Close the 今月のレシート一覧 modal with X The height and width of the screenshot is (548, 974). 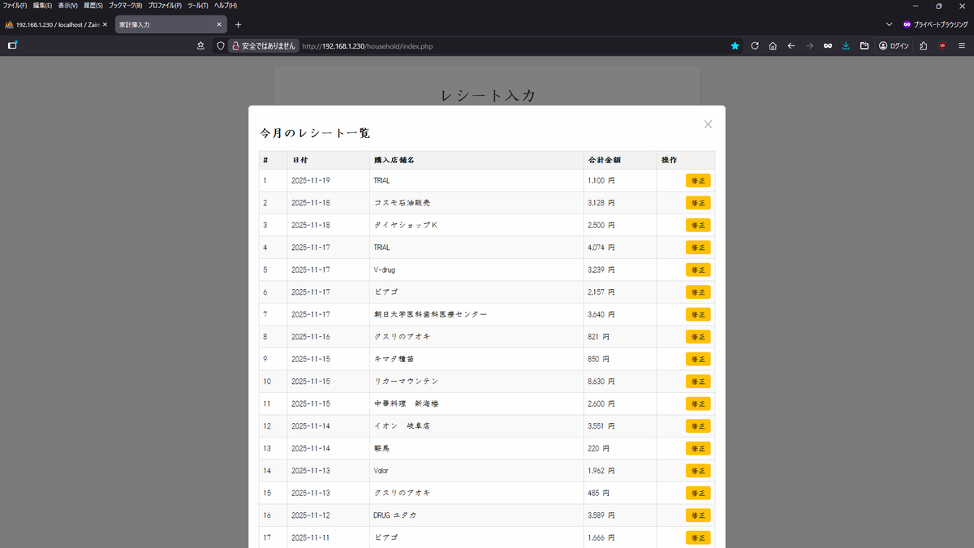[x=708, y=124]
